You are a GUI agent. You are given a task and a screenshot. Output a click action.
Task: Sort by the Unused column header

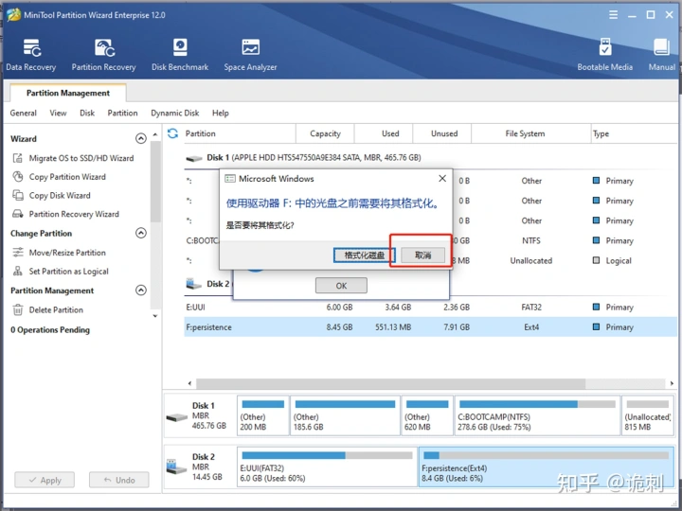click(x=442, y=133)
